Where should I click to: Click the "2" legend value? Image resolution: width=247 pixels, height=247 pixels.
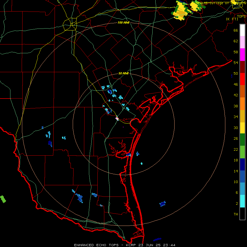click(237, 204)
